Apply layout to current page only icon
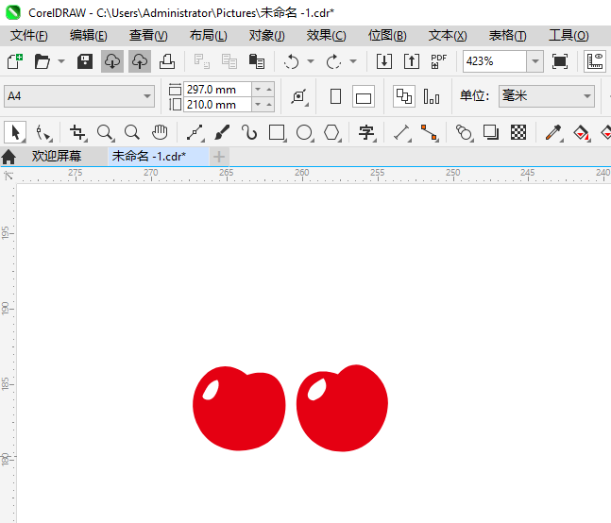Screen dimensions: 611x523 432,96
